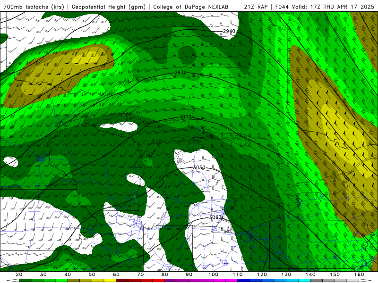378x283 pixels.
Task: Click the 3060 height contour label
Action: point(215,217)
